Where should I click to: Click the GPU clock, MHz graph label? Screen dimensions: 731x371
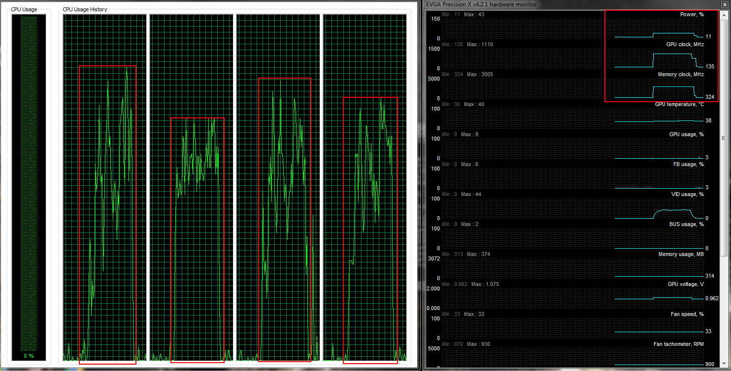tap(685, 44)
